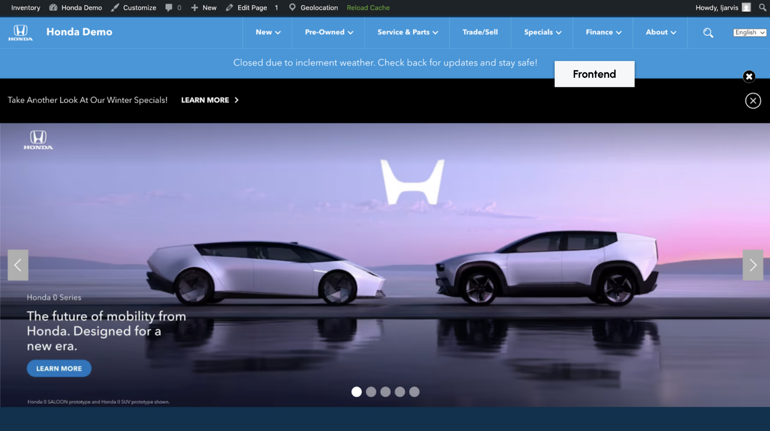This screenshot has height=431, width=770.
Task: Click the Honda Demo site title
Action: coord(79,32)
